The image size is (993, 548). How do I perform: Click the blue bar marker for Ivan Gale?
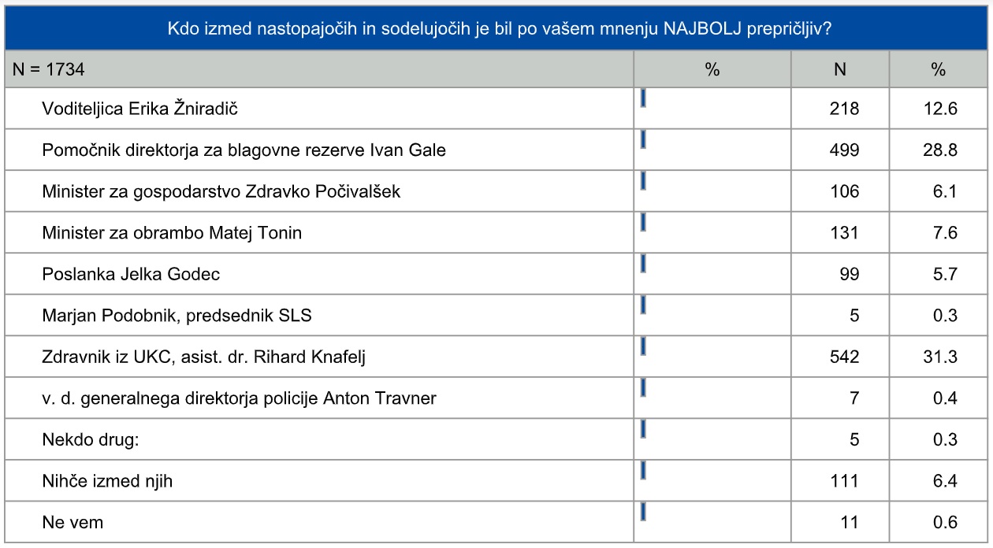pyautogui.click(x=644, y=139)
